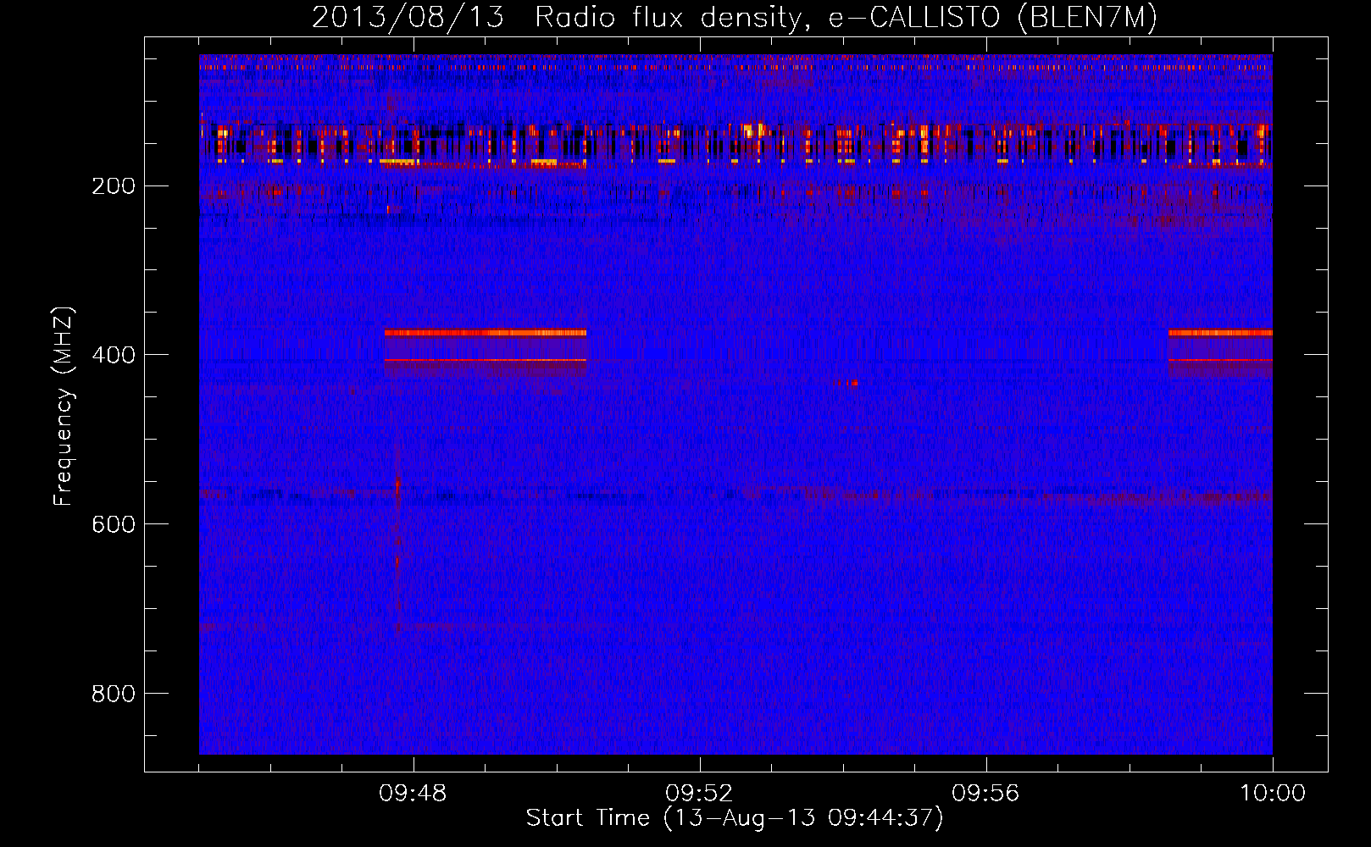Viewport: 1371px width, 847px height.
Task: Click the 600 frequency tick label
Action: (114, 524)
